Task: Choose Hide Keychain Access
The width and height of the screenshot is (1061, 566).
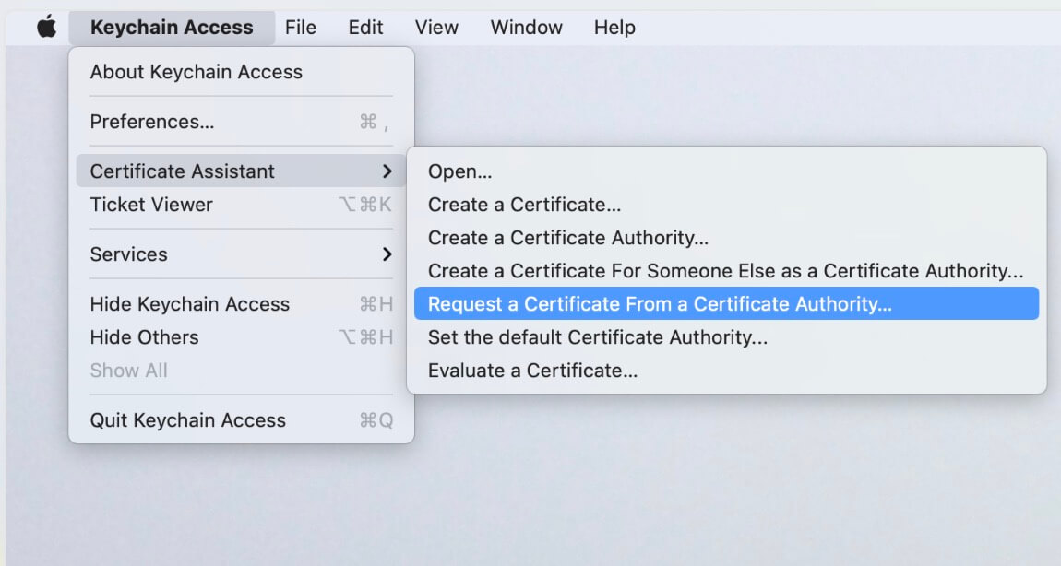Action: (x=190, y=304)
